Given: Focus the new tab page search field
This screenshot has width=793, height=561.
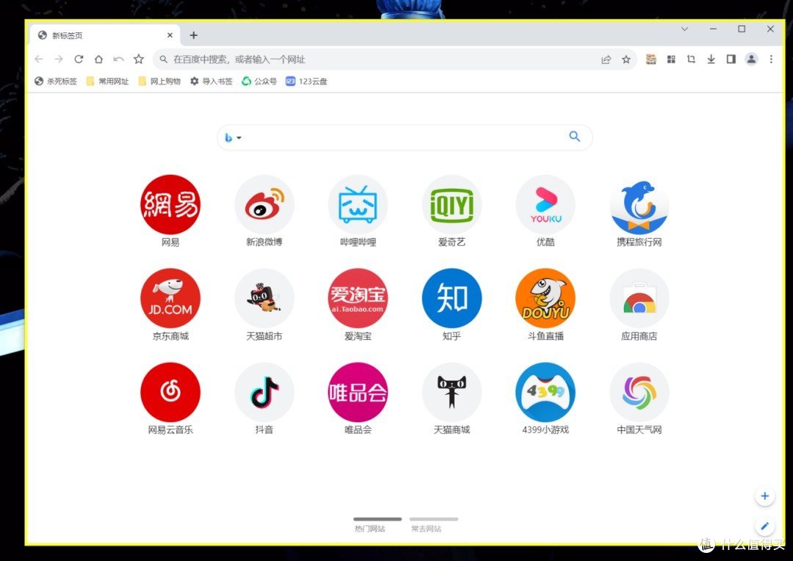Looking at the screenshot, I should tap(405, 137).
